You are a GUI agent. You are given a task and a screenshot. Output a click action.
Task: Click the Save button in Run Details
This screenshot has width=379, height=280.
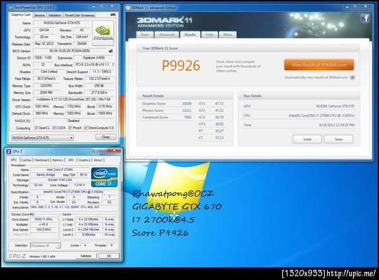tap(339, 139)
